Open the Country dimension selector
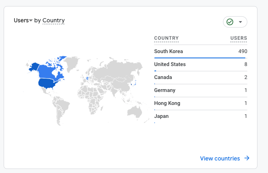Screen dimensions: 268x173 (54, 20)
